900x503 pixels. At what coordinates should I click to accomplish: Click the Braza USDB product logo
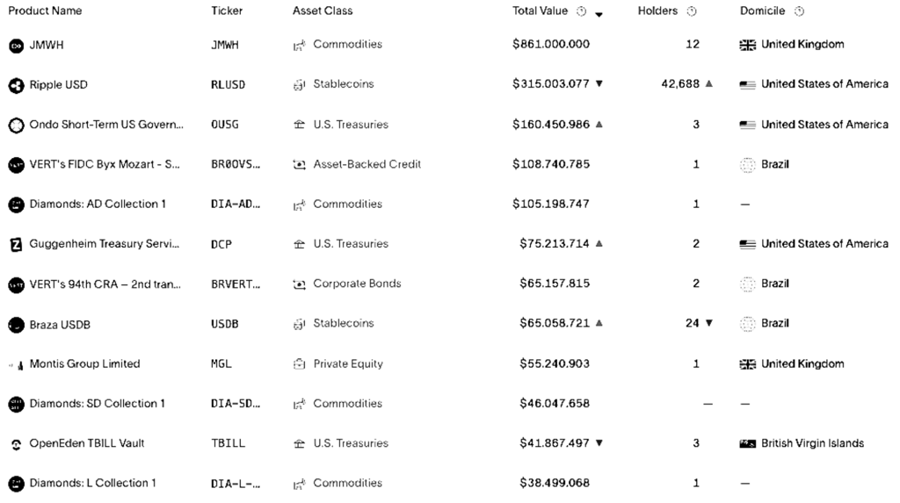click(16, 325)
